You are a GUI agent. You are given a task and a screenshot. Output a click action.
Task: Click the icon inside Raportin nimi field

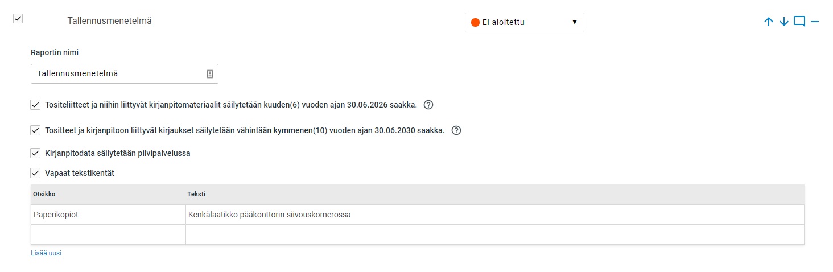click(x=209, y=73)
